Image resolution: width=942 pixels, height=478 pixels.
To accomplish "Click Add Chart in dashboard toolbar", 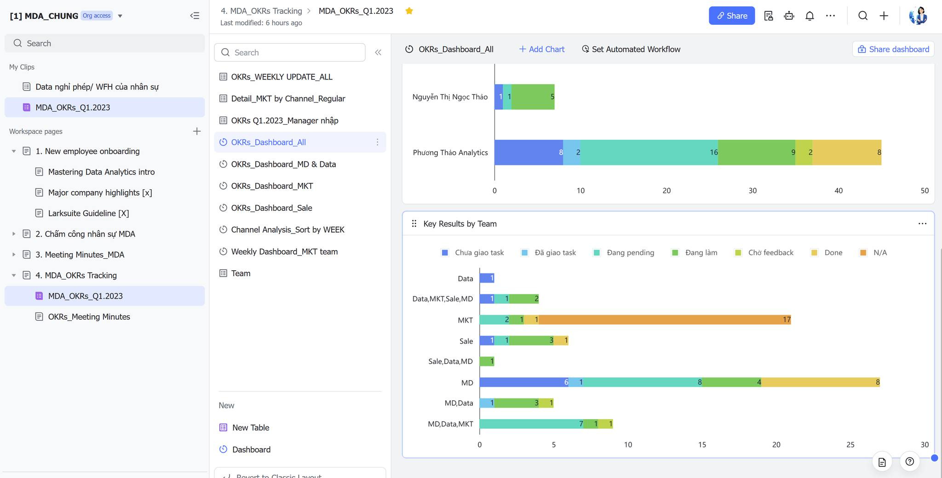I will 541,49.
